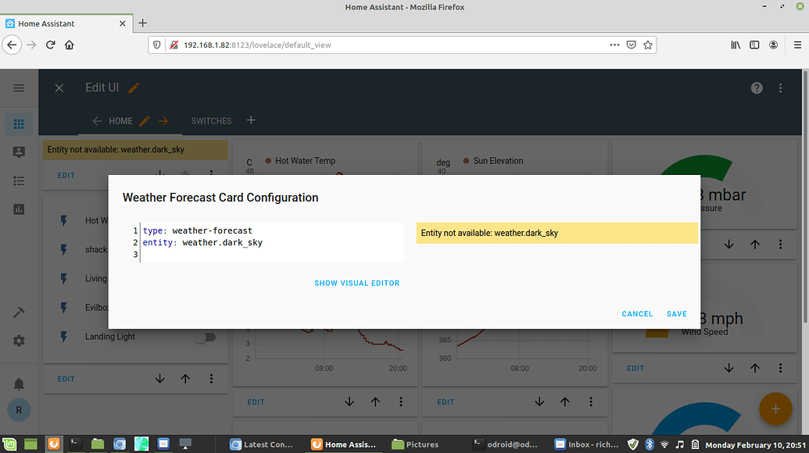Add card floating plus button
This screenshot has height=453, width=809.
click(775, 408)
